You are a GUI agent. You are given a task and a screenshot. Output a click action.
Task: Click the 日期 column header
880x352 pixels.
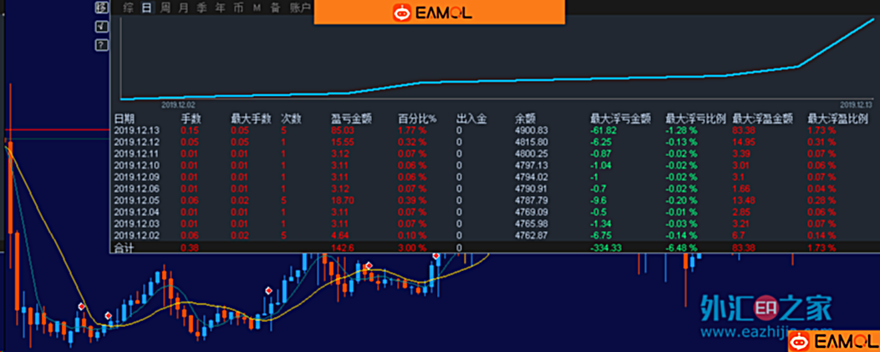coord(124,119)
